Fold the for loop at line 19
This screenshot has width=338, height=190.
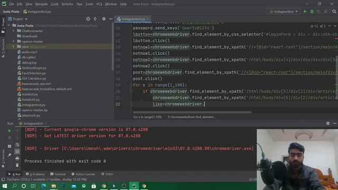point(131,85)
